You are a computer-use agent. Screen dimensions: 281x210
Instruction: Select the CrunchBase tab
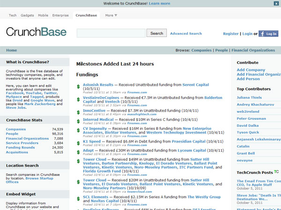(86, 15)
